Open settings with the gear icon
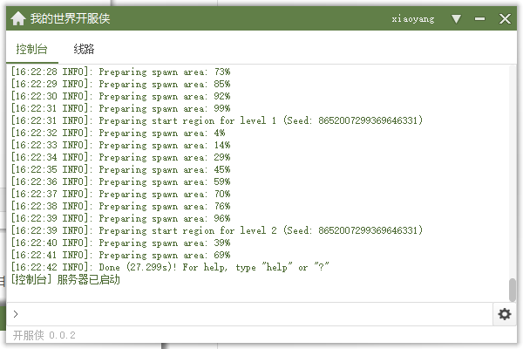 (x=505, y=314)
